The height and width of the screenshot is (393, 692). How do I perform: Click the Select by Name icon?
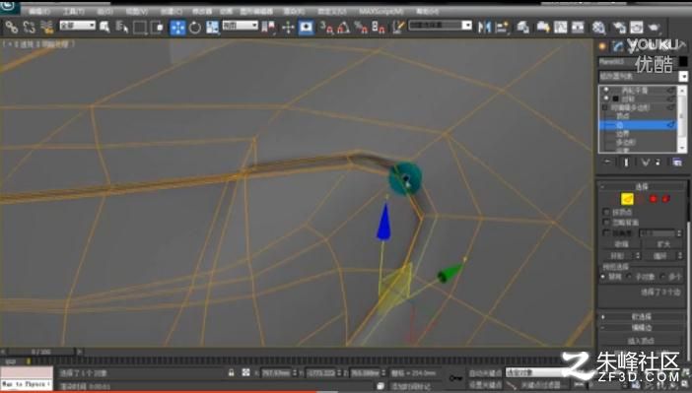coord(122,27)
